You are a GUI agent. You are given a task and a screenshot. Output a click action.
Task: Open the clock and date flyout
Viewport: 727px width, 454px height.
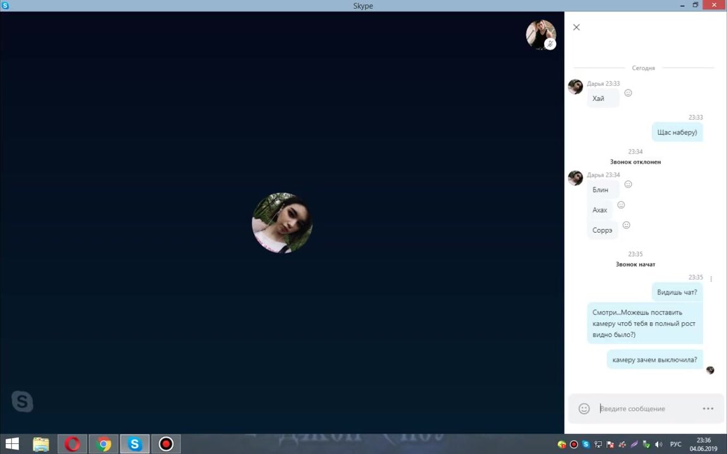tap(703, 445)
